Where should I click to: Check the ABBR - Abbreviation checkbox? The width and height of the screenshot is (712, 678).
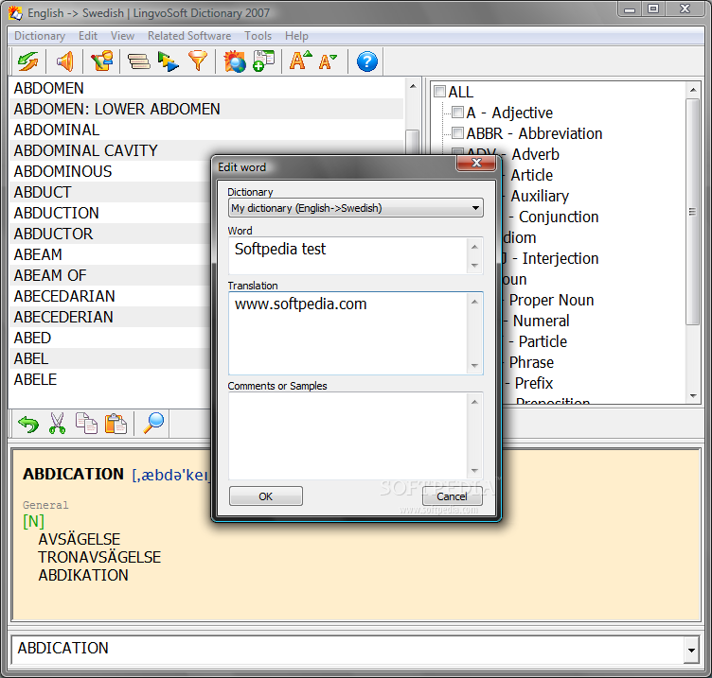click(457, 133)
